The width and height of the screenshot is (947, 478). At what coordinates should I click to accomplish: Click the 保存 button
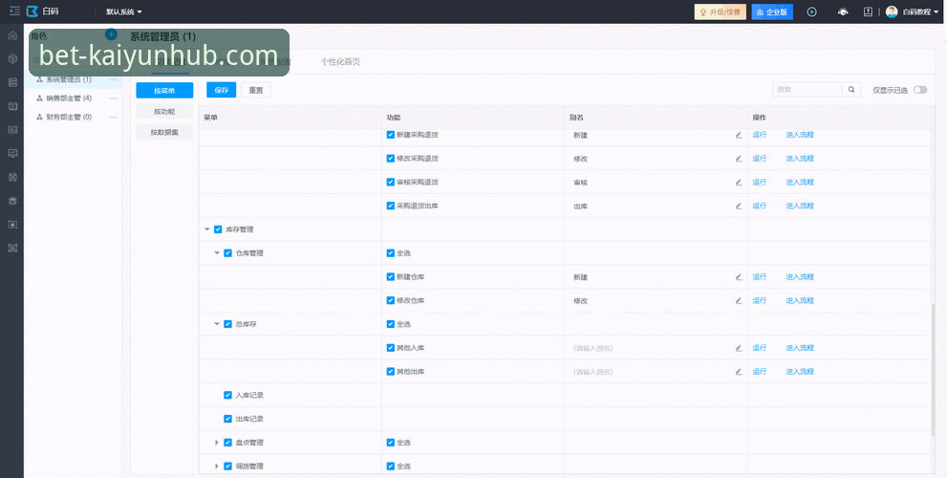[x=221, y=90]
